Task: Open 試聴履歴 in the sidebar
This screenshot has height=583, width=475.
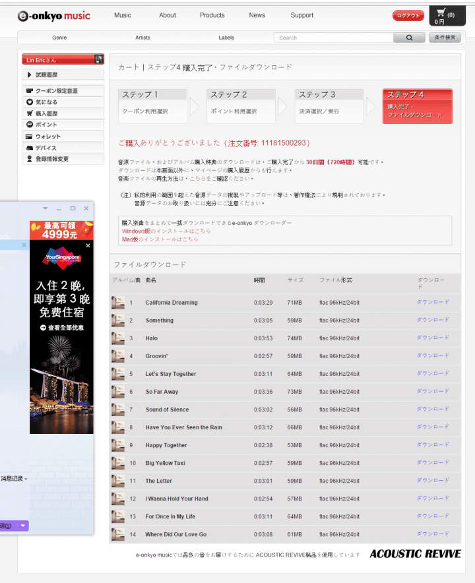Action: click(63, 75)
